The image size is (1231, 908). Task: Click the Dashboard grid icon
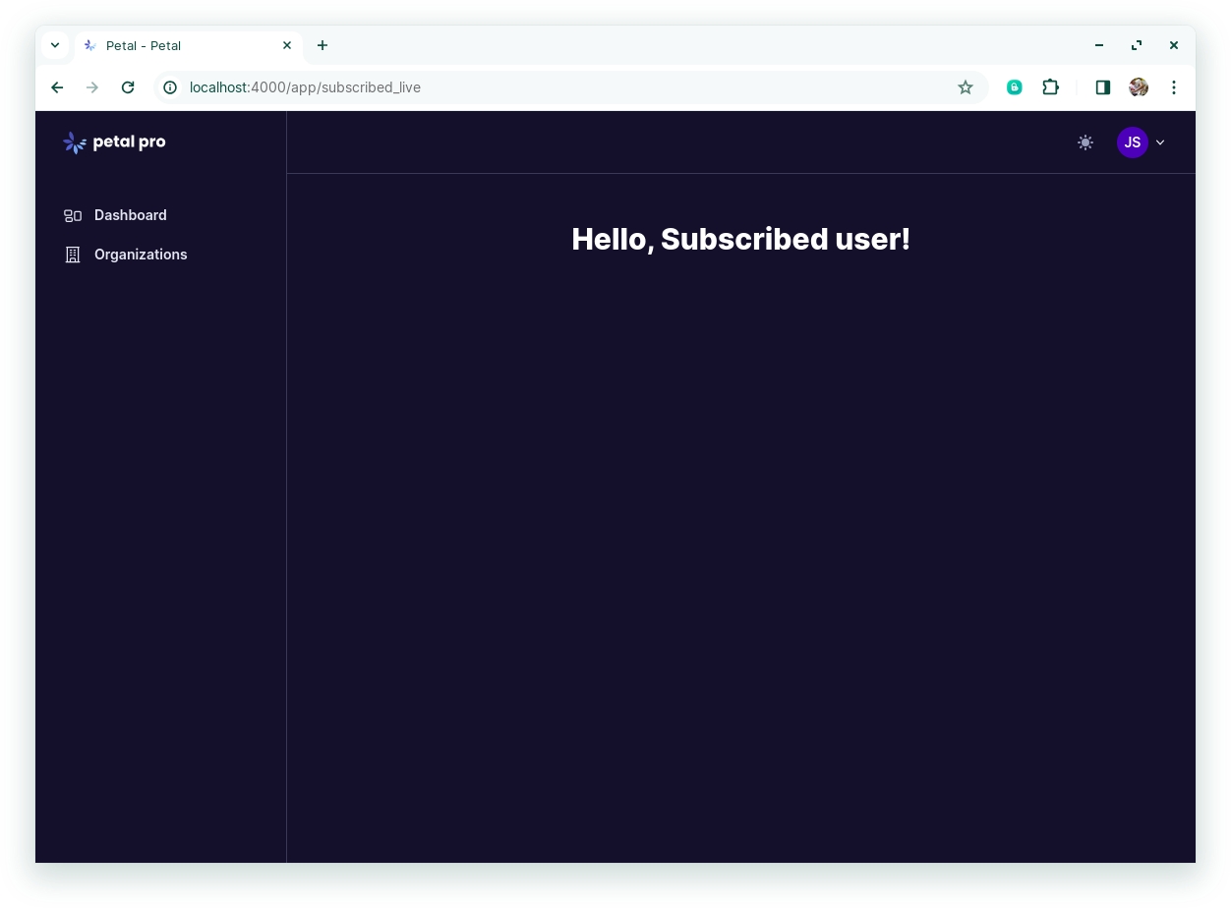pyautogui.click(x=73, y=215)
